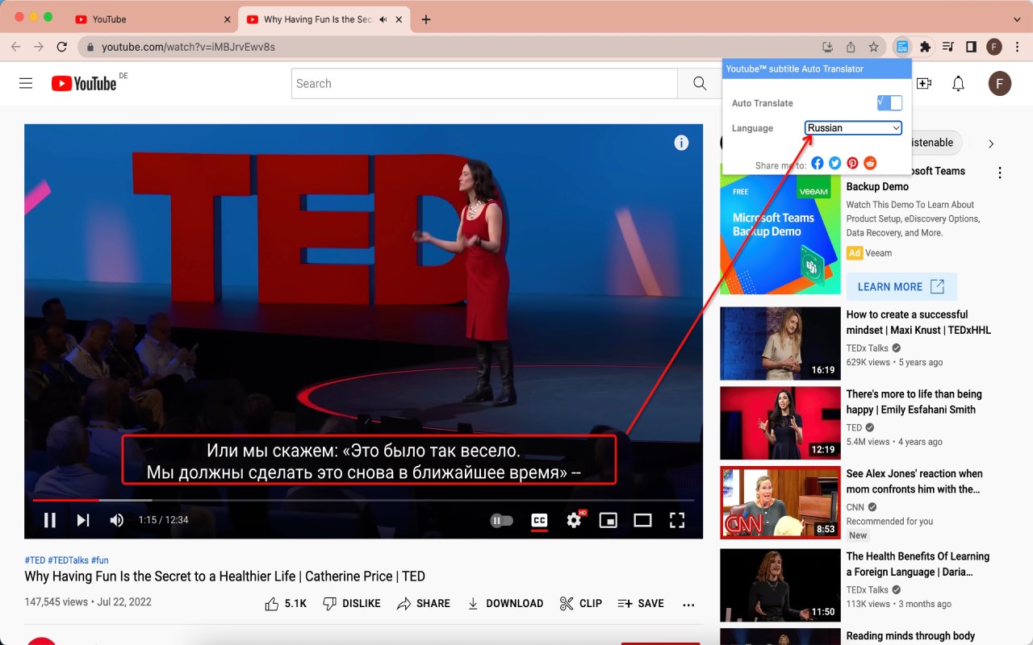
Task: Share to Reddit from the extension popup
Action: click(870, 163)
